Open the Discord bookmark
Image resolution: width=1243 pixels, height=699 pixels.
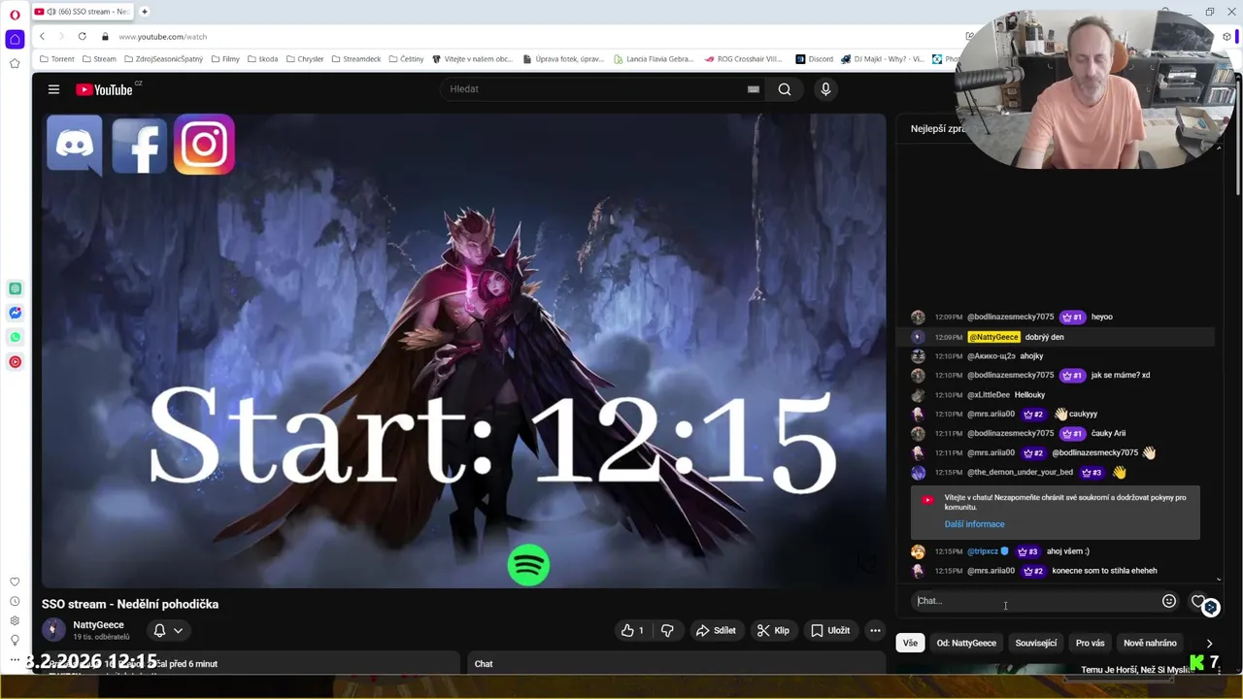(814, 59)
